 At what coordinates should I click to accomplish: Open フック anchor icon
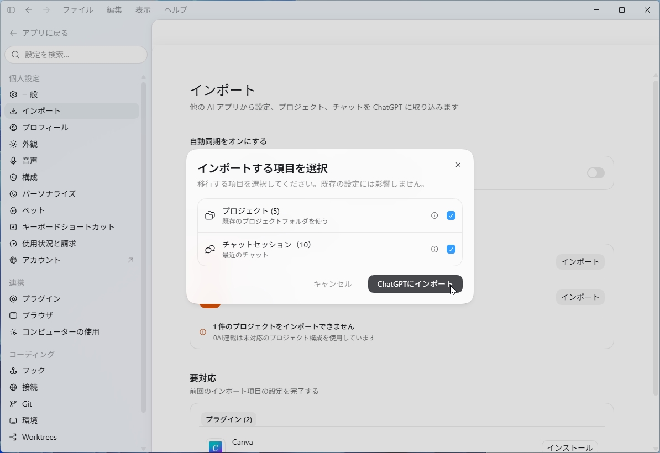point(13,371)
